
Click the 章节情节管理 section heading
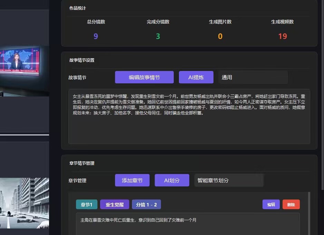[x=82, y=163]
